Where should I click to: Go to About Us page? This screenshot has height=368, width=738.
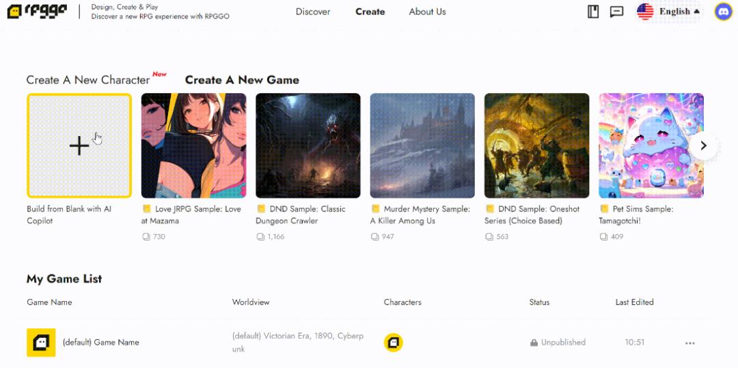pyautogui.click(x=427, y=12)
